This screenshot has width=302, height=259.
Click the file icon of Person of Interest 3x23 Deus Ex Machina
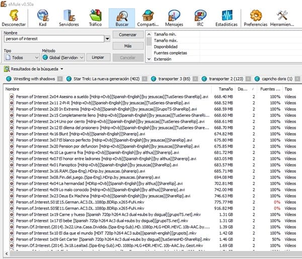pos(12,196)
